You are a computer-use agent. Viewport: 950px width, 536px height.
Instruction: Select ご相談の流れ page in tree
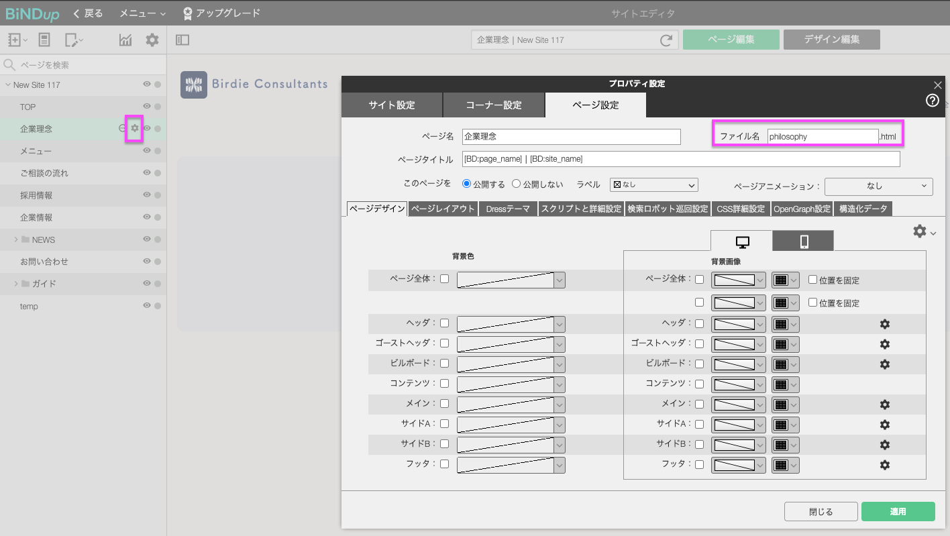coord(44,173)
